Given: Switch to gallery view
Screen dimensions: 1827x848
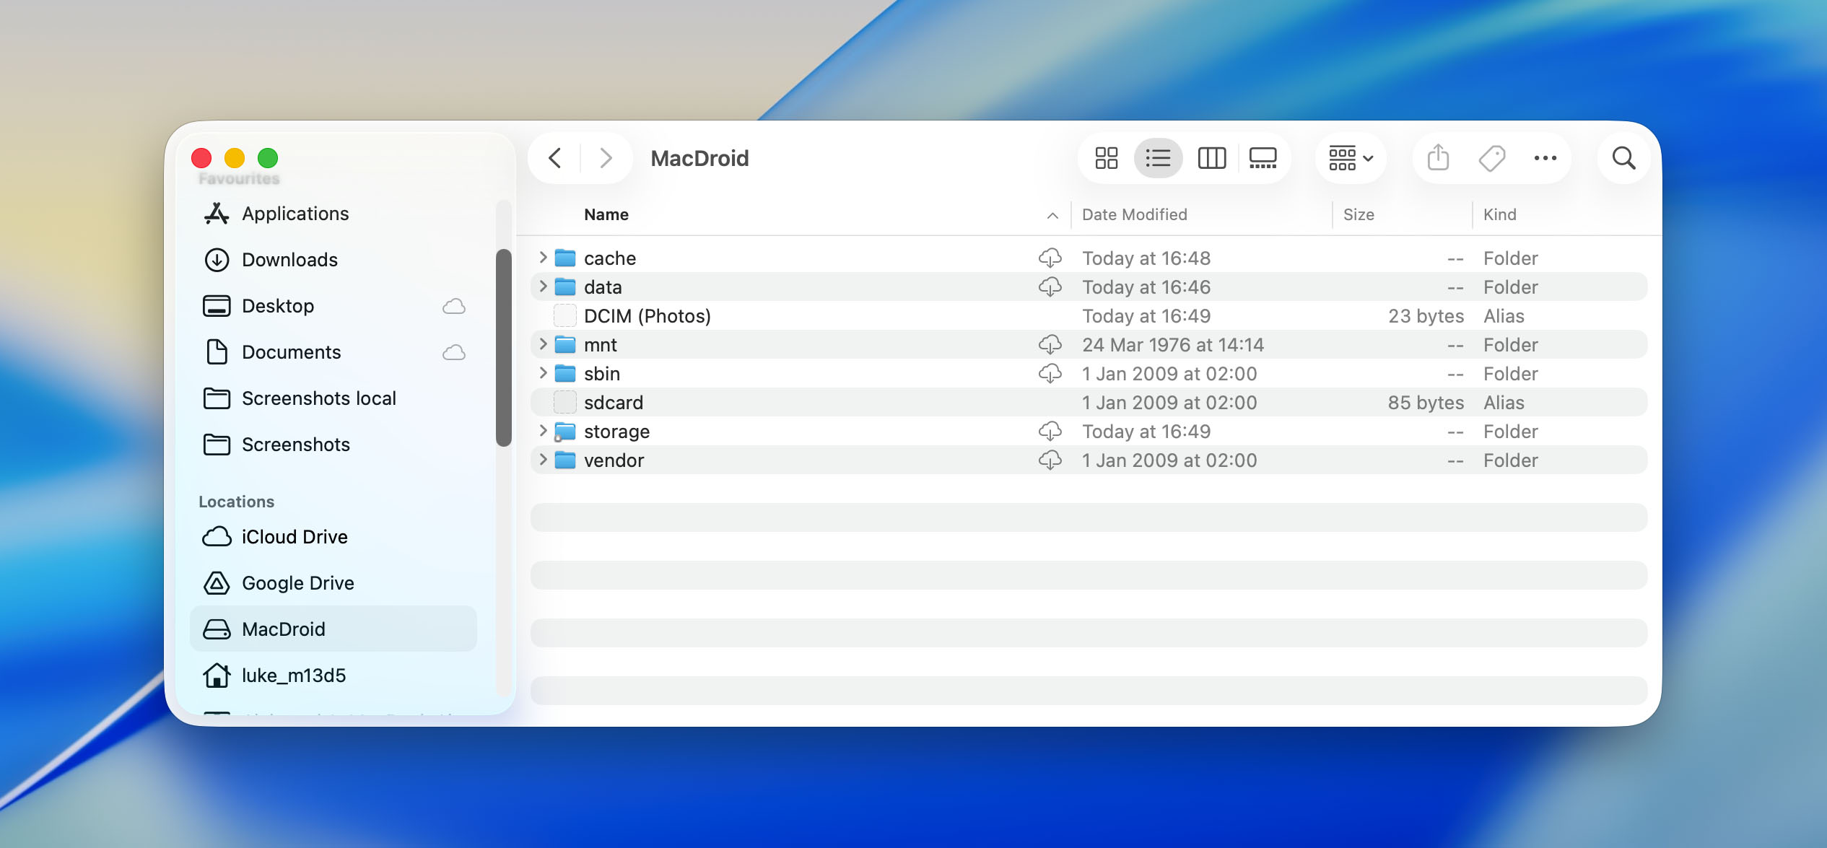Looking at the screenshot, I should coord(1263,158).
